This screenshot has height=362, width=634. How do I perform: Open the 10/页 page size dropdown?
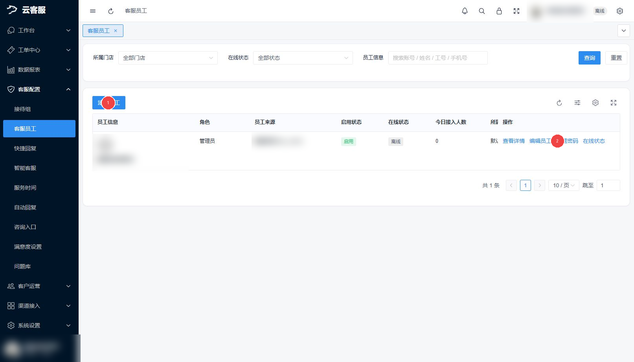coord(564,185)
